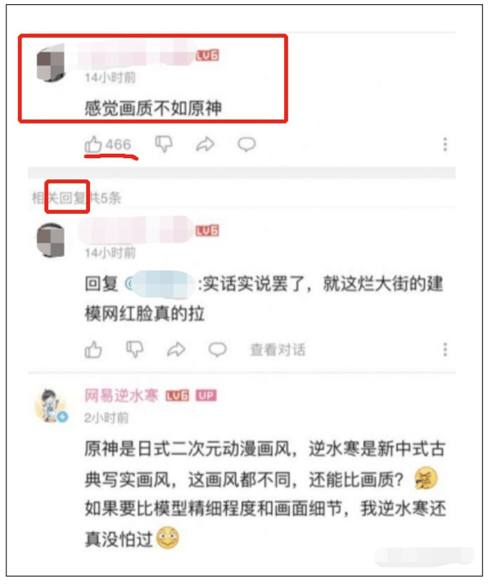Click the avatar of the second reply's author

pyautogui.click(x=51, y=240)
